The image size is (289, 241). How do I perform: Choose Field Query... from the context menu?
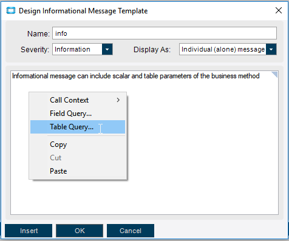pos(78,114)
